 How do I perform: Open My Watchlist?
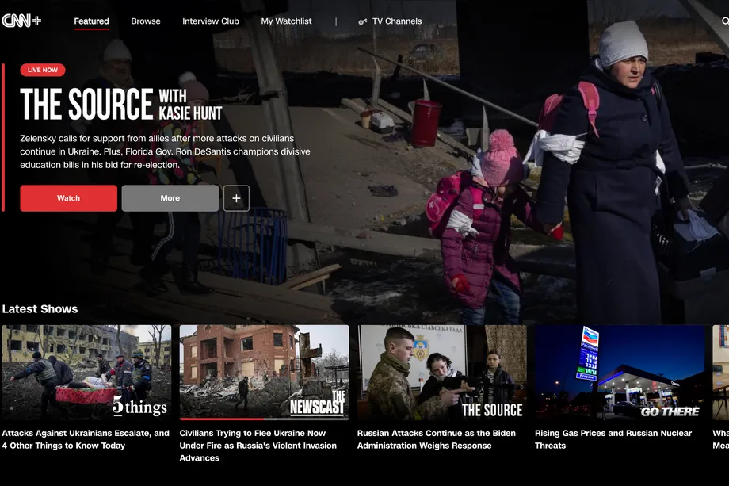(286, 21)
